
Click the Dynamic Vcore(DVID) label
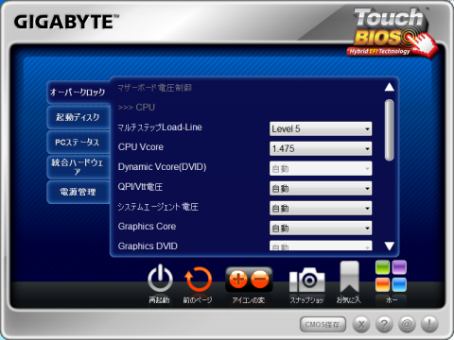[162, 167]
